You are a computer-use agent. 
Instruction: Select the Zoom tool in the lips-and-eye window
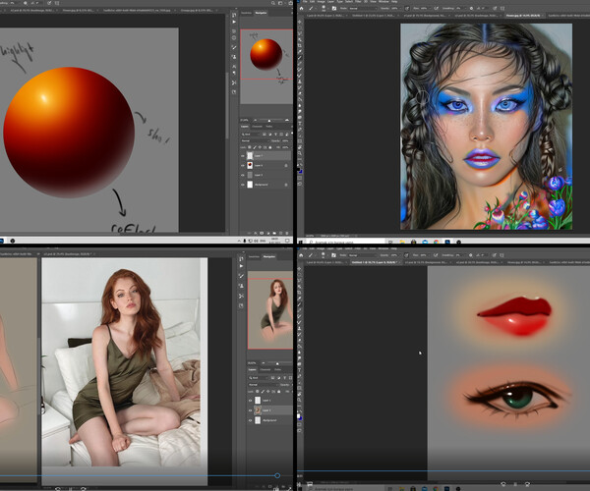point(300,400)
